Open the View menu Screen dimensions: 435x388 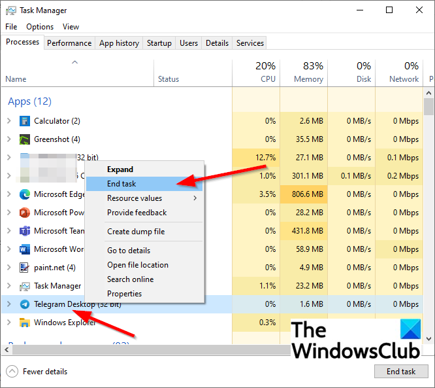pyautogui.click(x=71, y=27)
